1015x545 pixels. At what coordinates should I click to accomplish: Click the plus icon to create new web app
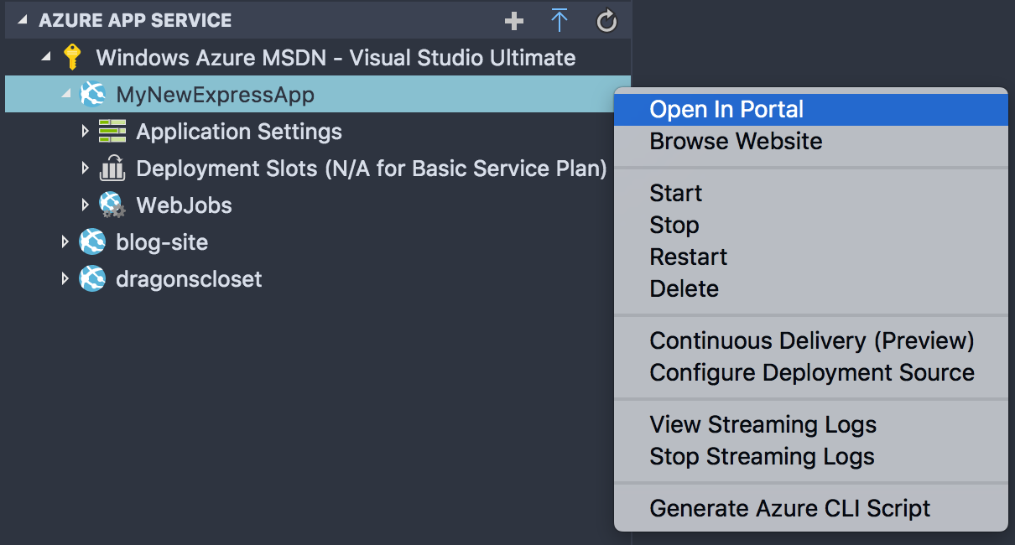point(513,21)
